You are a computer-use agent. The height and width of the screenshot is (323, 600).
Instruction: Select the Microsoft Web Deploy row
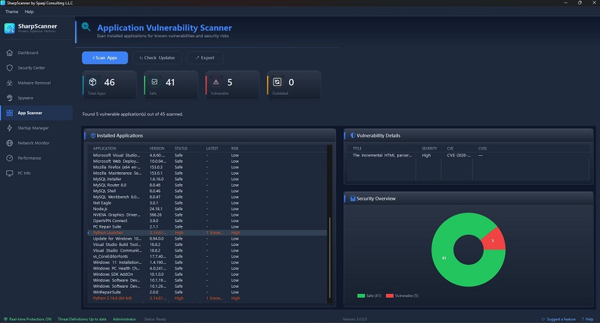point(207,161)
